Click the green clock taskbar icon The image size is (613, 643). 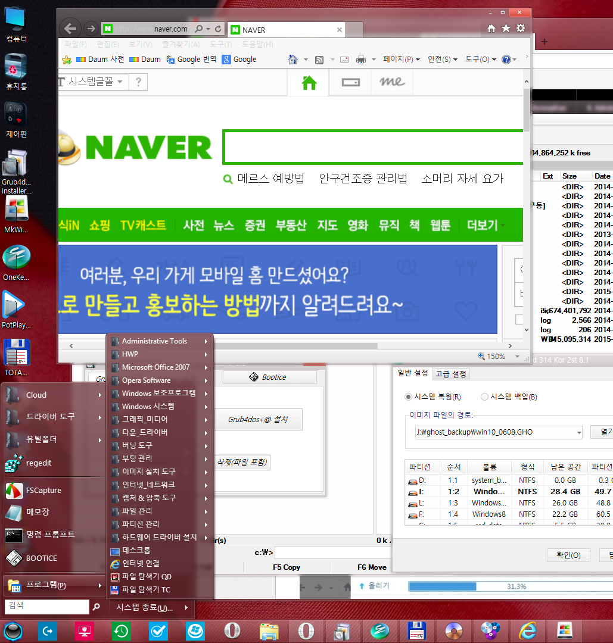[122, 630]
